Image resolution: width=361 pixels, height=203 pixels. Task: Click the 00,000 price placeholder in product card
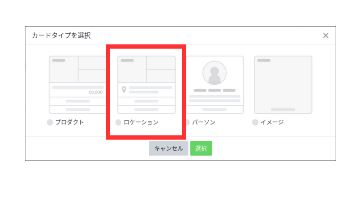[96, 92]
